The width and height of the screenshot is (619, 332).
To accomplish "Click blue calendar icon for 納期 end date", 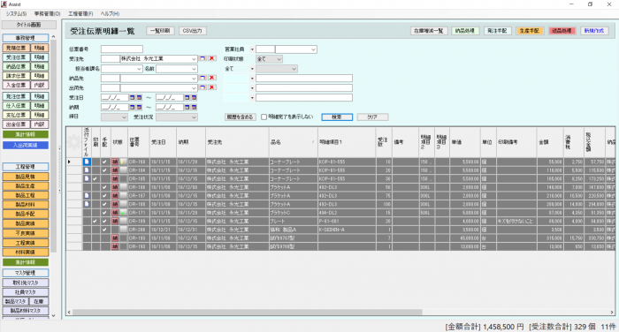I will click(187, 107).
